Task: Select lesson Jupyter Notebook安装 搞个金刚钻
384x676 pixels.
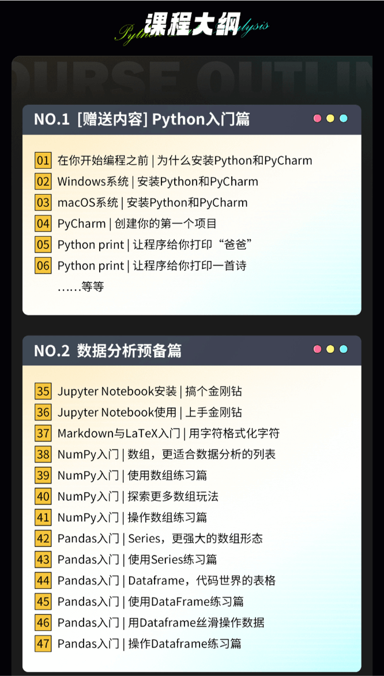Action: coord(150,391)
